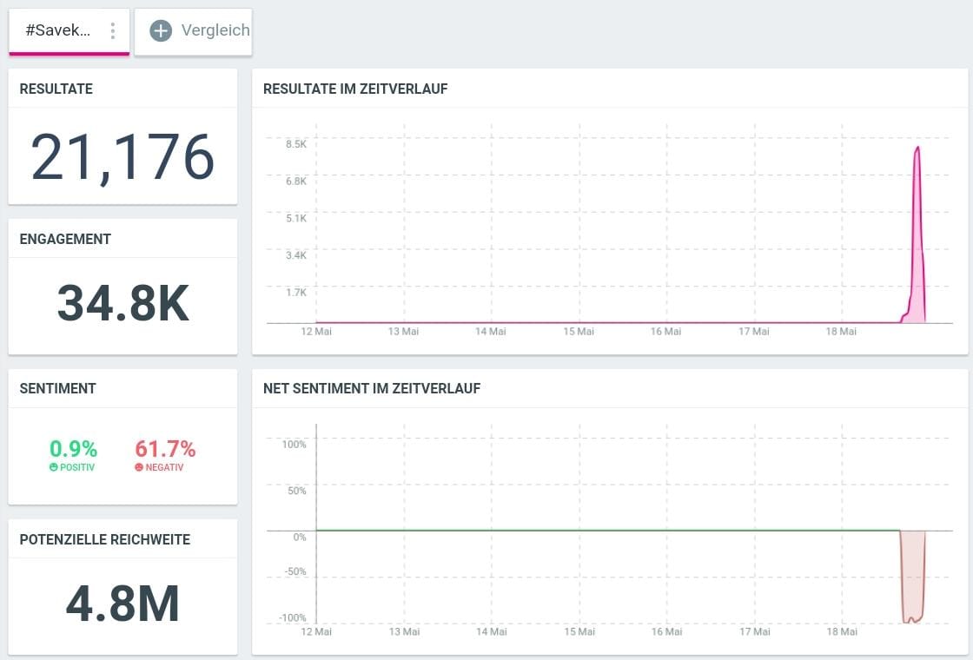Click 13 Mai on the sentiment chart axis
The height and width of the screenshot is (660, 973).
(405, 631)
